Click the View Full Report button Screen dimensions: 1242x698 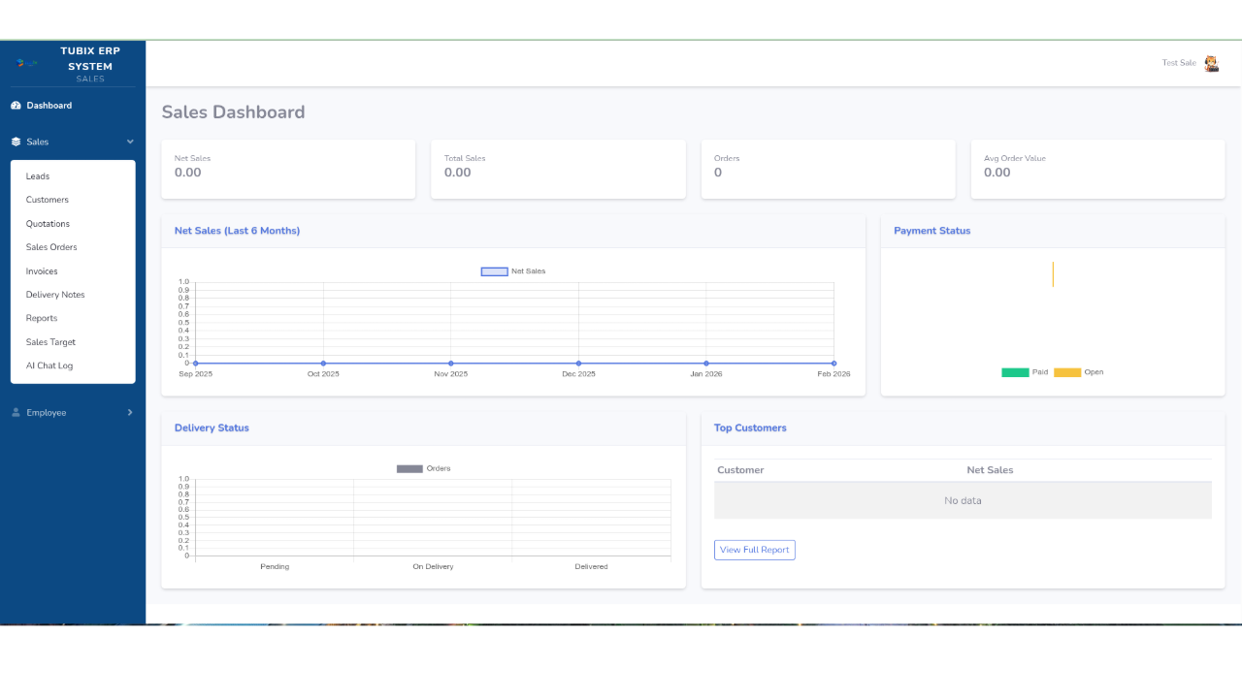[x=755, y=550]
